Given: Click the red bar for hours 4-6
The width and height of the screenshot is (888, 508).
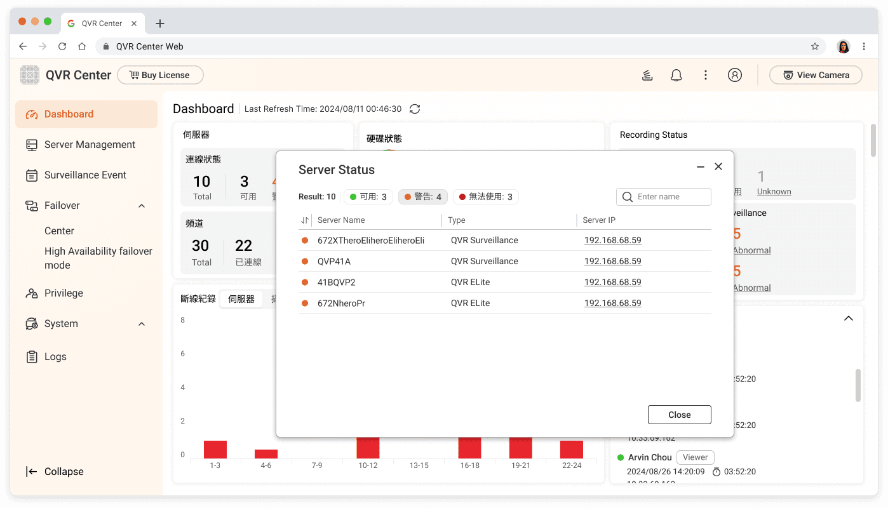Looking at the screenshot, I should (266, 454).
